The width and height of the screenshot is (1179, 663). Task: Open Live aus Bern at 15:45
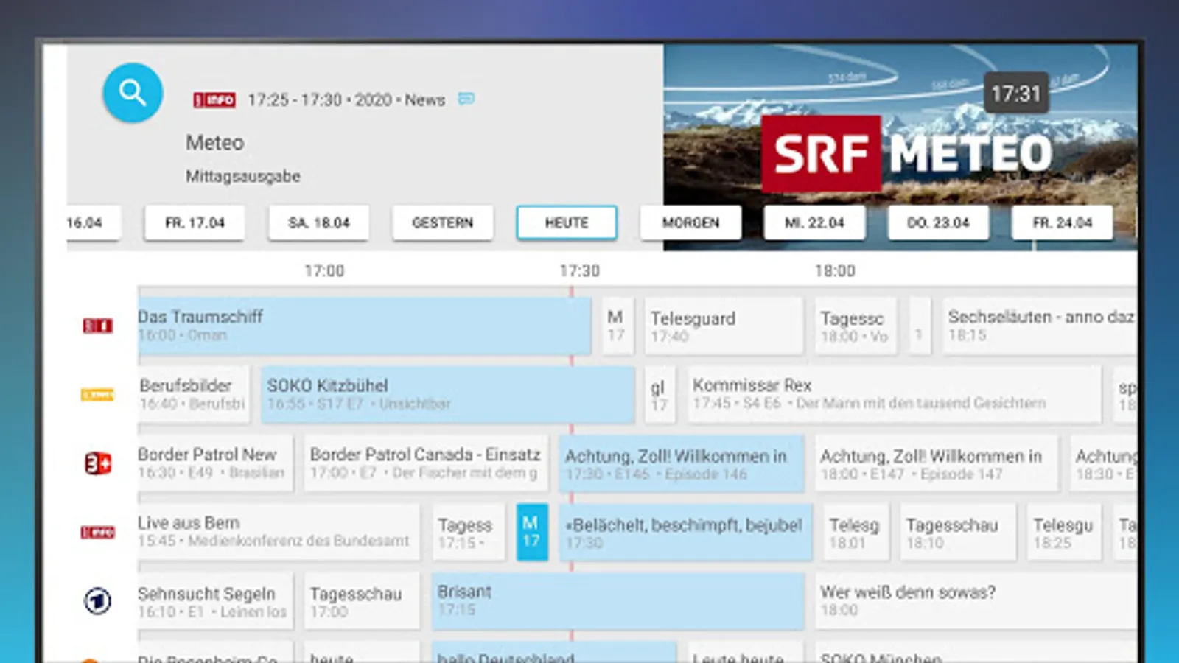(279, 532)
